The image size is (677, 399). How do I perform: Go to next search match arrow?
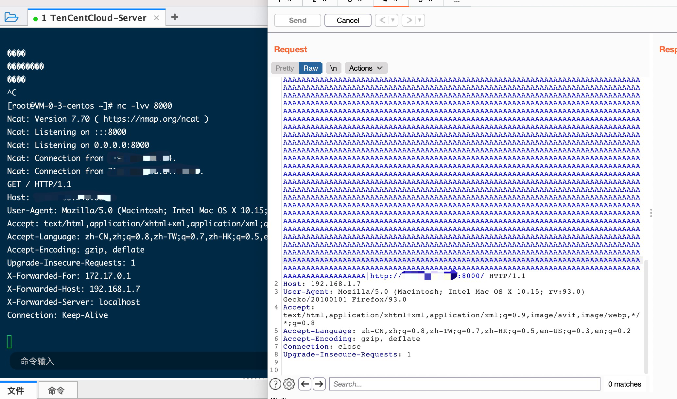point(319,384)
